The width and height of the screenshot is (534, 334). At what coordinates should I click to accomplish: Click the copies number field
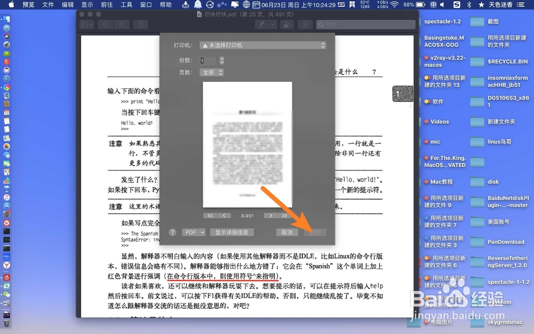click(208, 61)
